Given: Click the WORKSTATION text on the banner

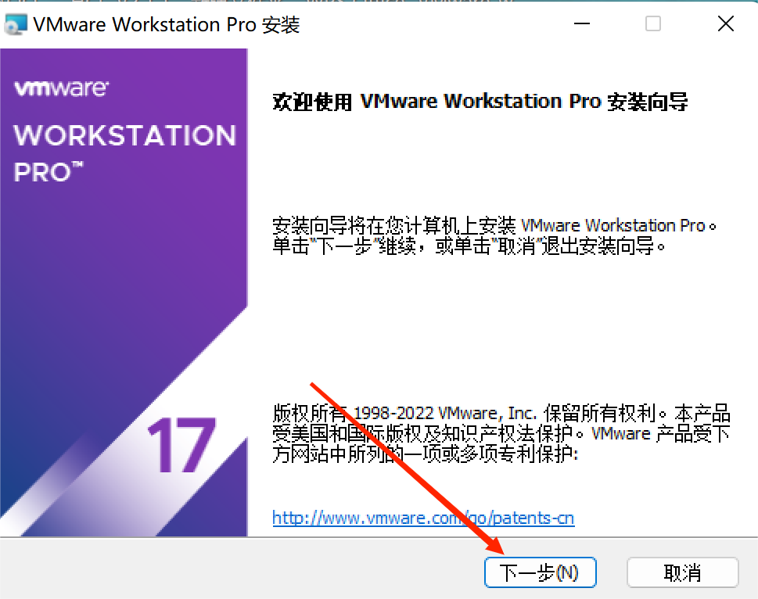Looking at the screenshot, I should [x=124, y=135].
